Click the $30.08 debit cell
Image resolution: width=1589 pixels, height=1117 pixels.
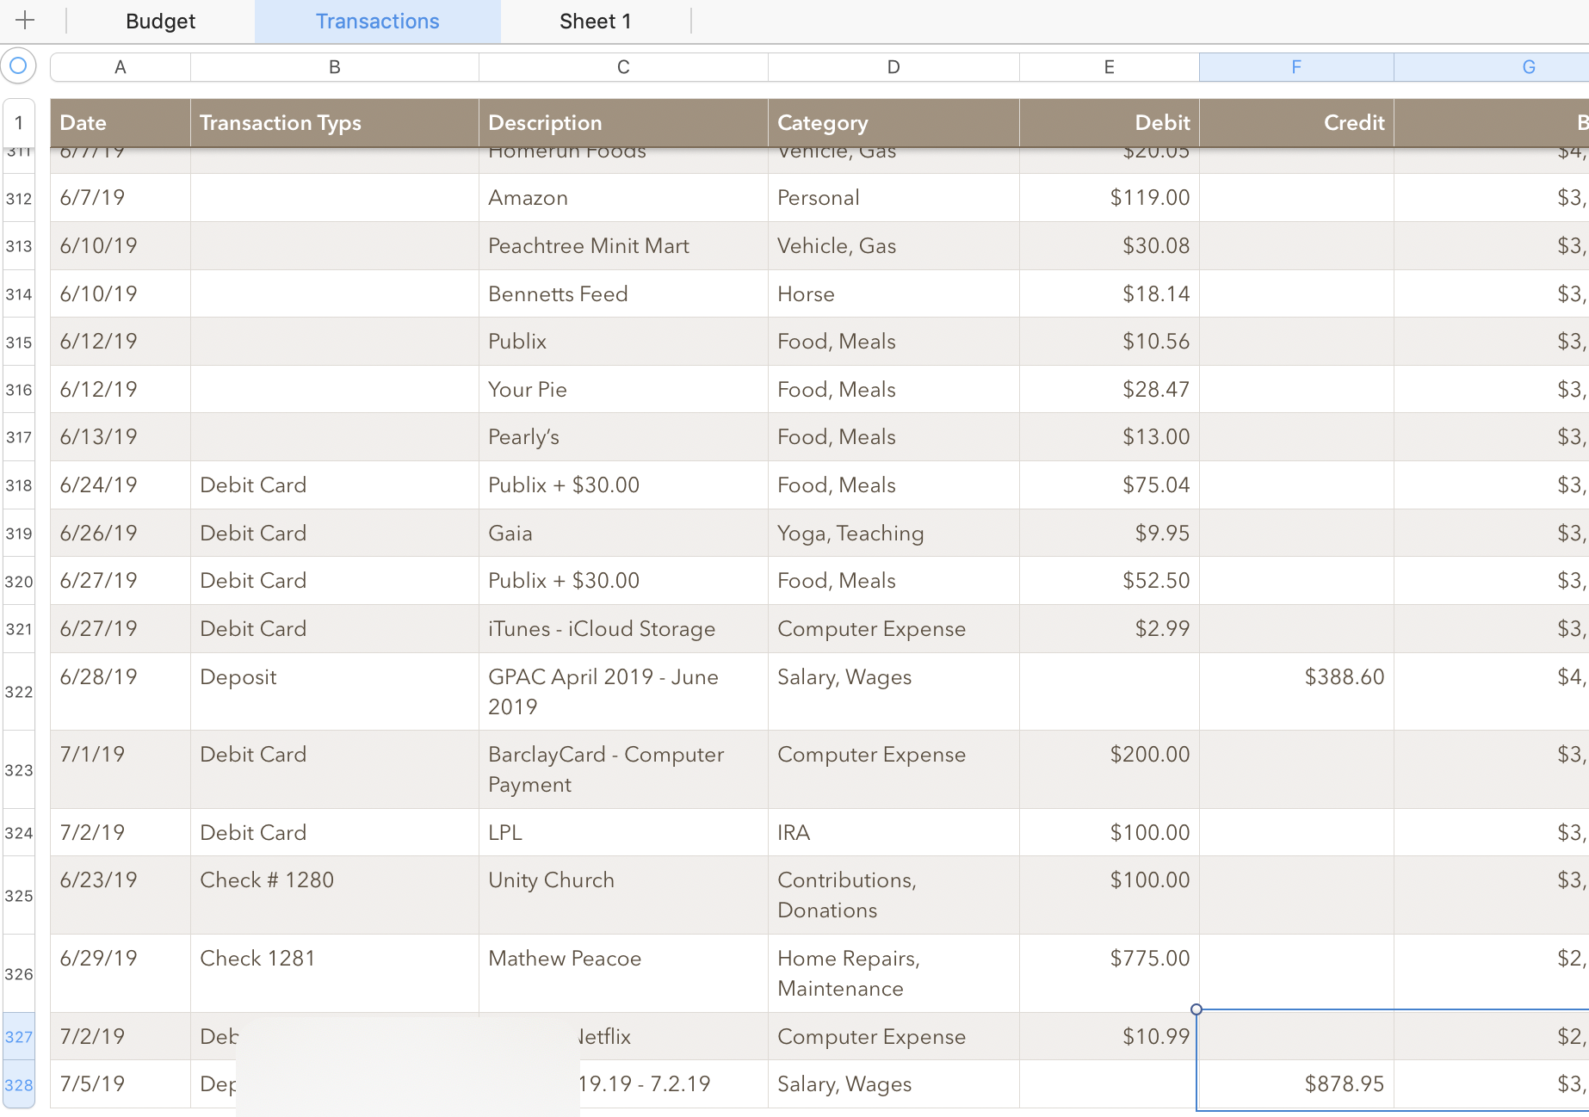pos(1110,246)
